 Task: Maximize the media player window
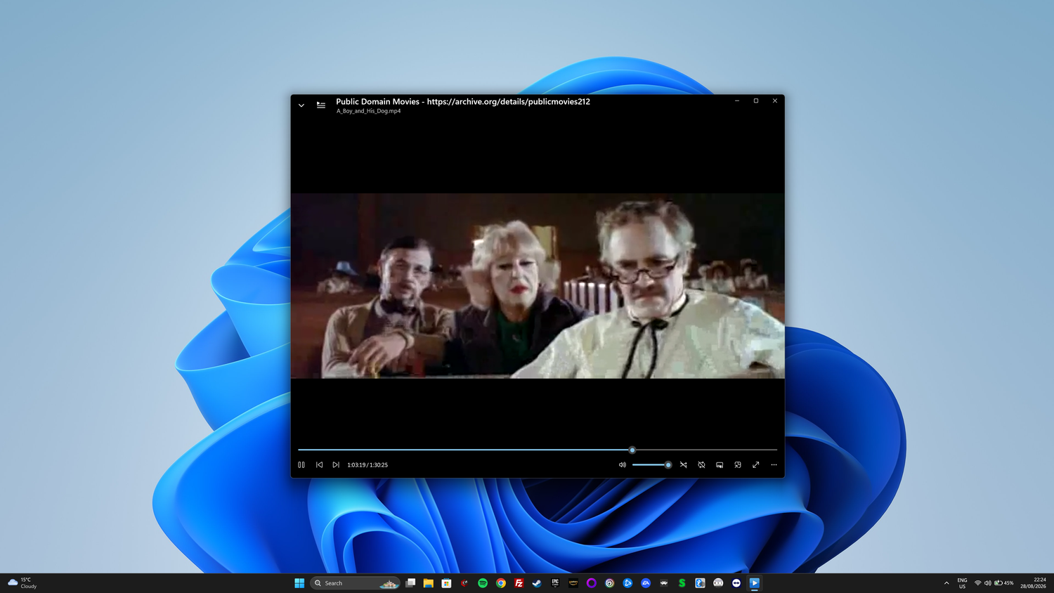tap(756, 100)
